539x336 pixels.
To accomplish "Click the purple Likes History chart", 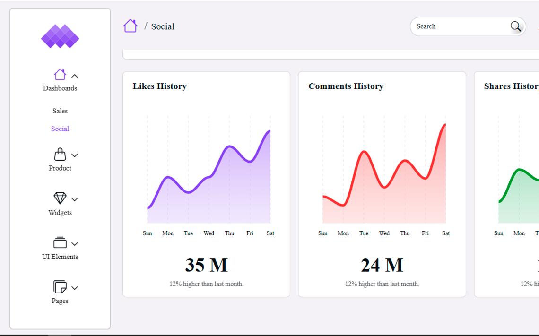I will [209, 177].
